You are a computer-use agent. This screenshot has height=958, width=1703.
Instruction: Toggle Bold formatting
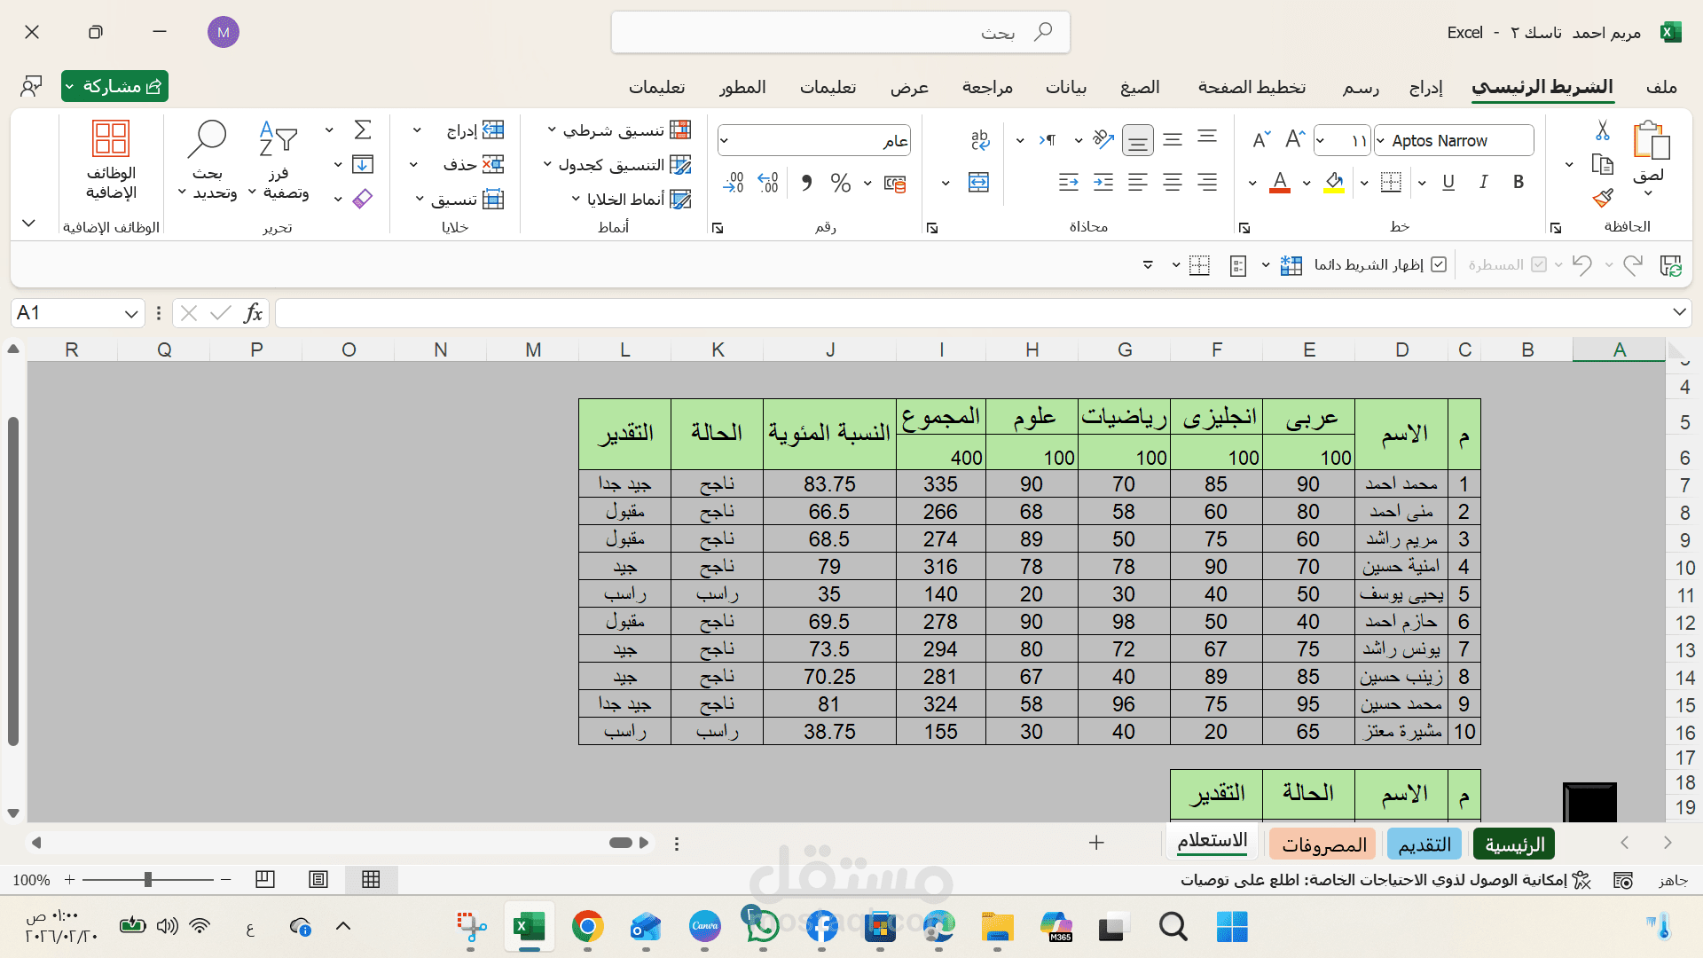click(x=1519, y=181)
